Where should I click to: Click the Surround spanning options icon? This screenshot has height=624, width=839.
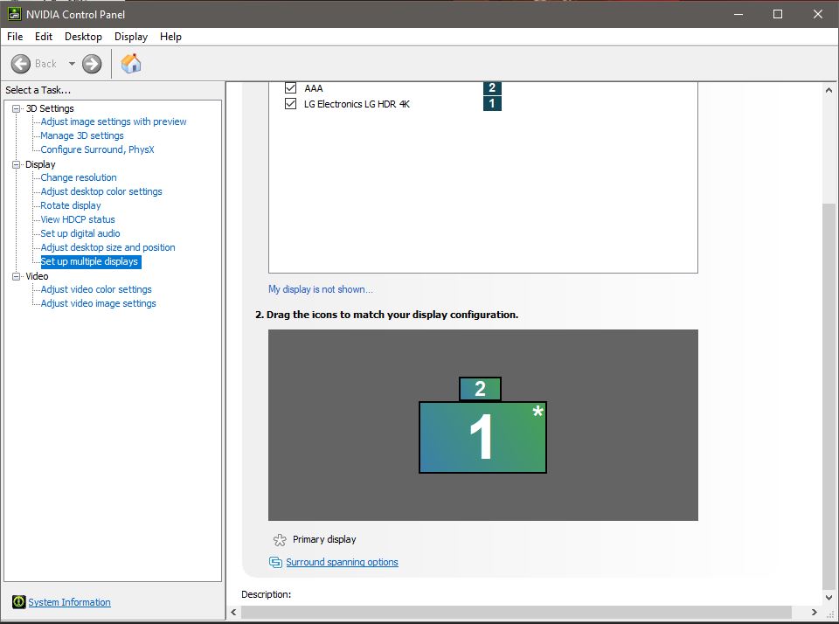(275, 562)
